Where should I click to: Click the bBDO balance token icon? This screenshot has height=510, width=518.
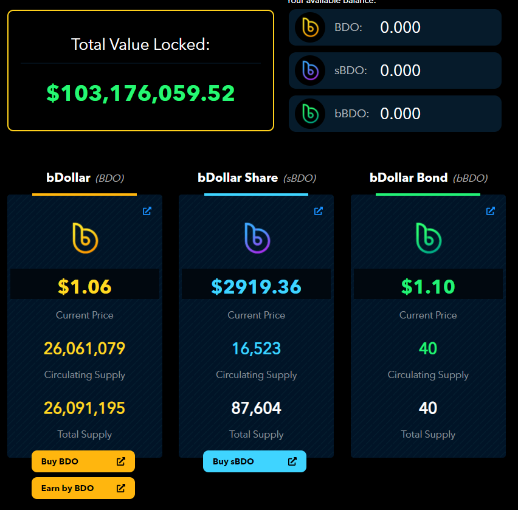(x=310, y=114)
